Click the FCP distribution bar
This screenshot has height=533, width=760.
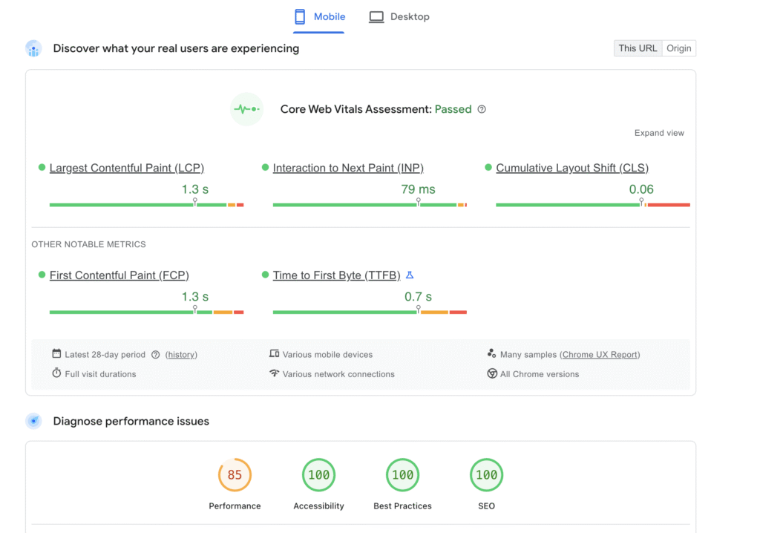click(146, 313)
